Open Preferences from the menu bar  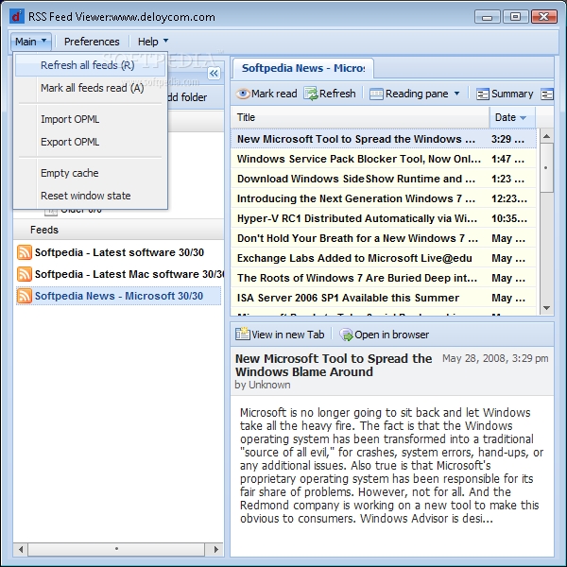pos(92,42)
